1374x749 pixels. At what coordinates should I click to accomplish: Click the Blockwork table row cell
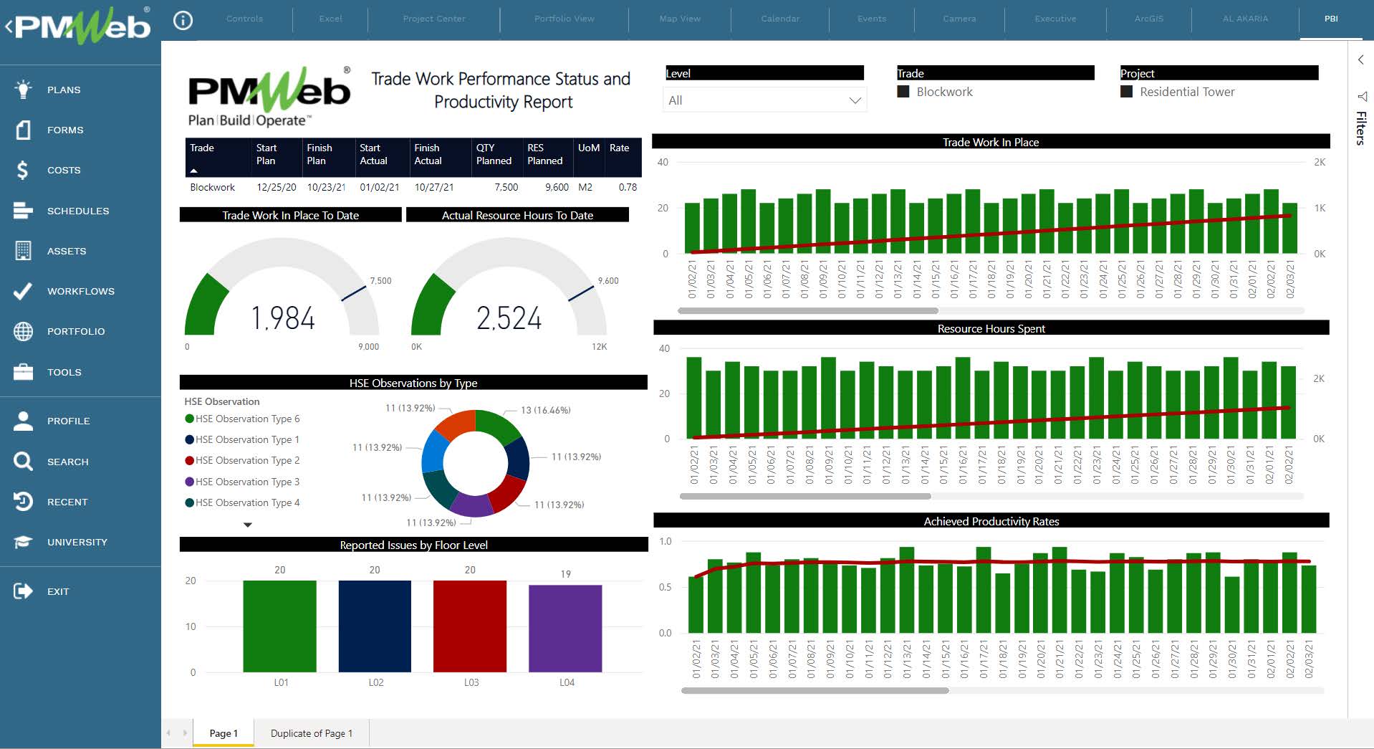(x=213, y=187)
